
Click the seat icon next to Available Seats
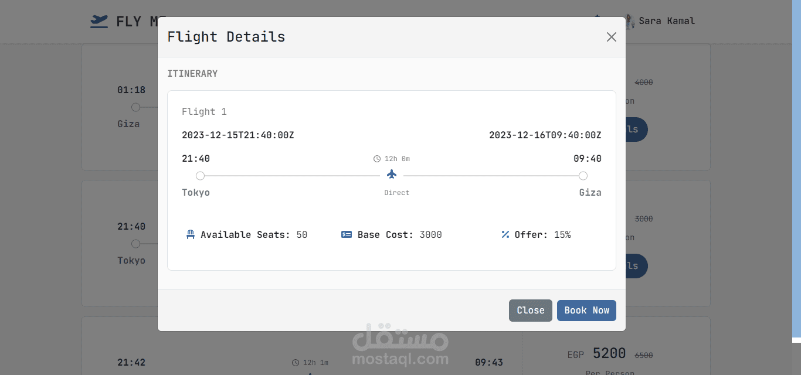[x=190, y=234]
